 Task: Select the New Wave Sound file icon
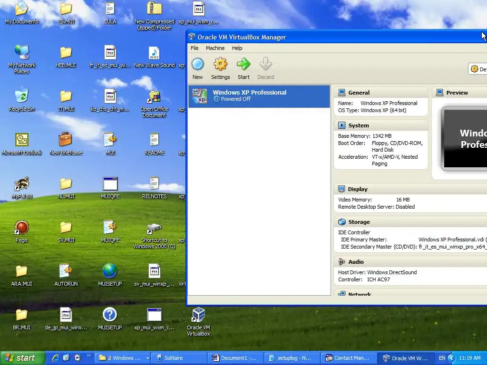pyautogui.click(x=154, y=56)
